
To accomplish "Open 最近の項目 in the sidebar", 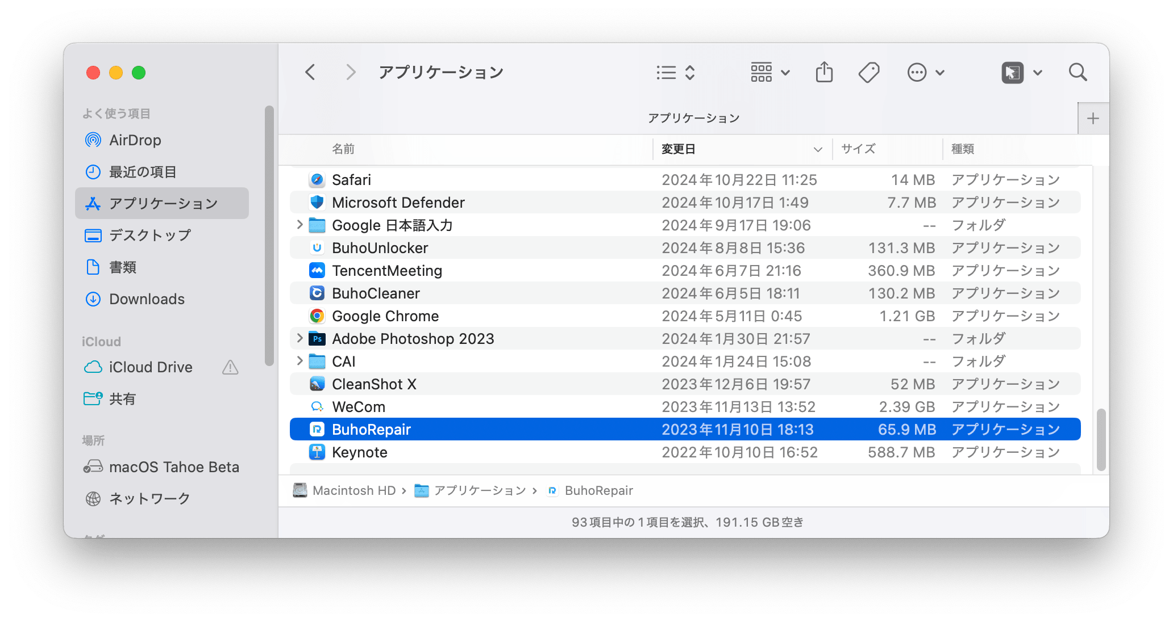I will [162, 172].
